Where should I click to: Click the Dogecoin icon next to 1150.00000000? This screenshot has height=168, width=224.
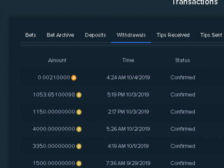[x=79, y=112]
